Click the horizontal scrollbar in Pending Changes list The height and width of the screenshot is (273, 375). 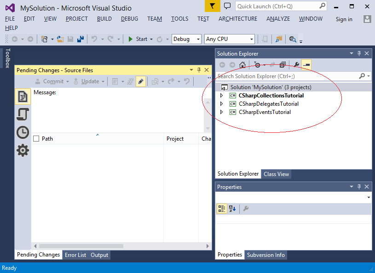pyautogui.click(x=81, y=246)
